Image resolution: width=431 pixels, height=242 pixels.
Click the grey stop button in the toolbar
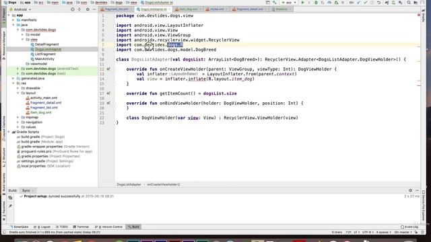pos(343,3)
